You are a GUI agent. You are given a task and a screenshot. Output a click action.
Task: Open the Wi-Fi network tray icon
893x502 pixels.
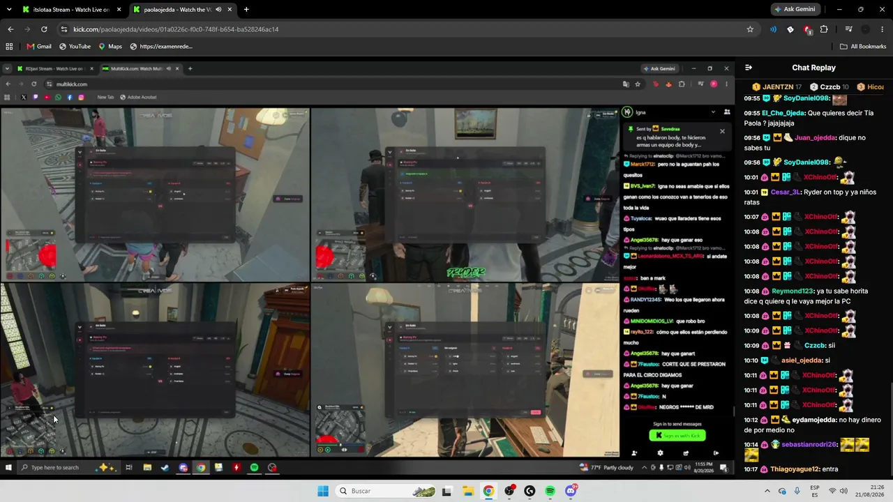832,491
